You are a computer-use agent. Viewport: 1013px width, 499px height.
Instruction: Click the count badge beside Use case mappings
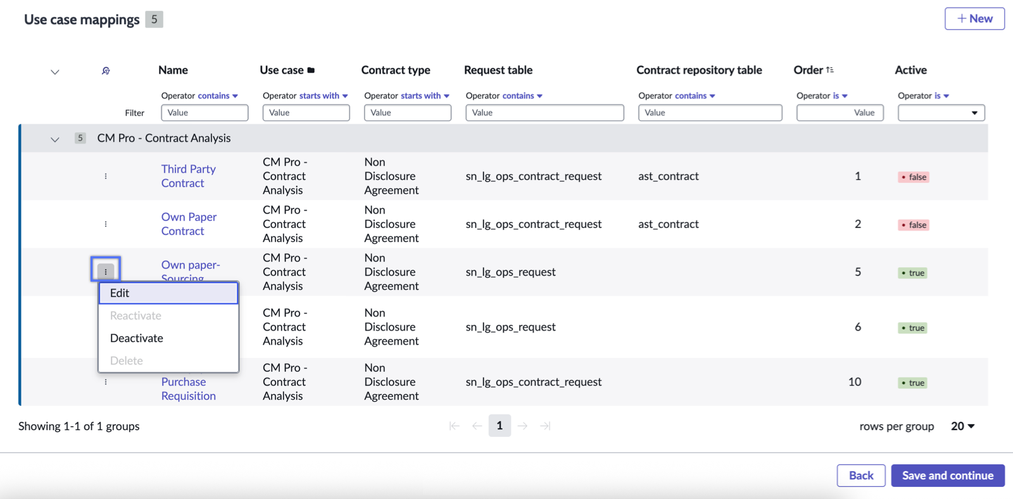pos(154,20)
